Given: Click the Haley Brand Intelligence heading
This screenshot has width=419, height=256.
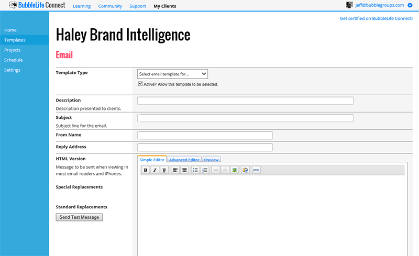Looking at the screenshot, I should point(123,35).
